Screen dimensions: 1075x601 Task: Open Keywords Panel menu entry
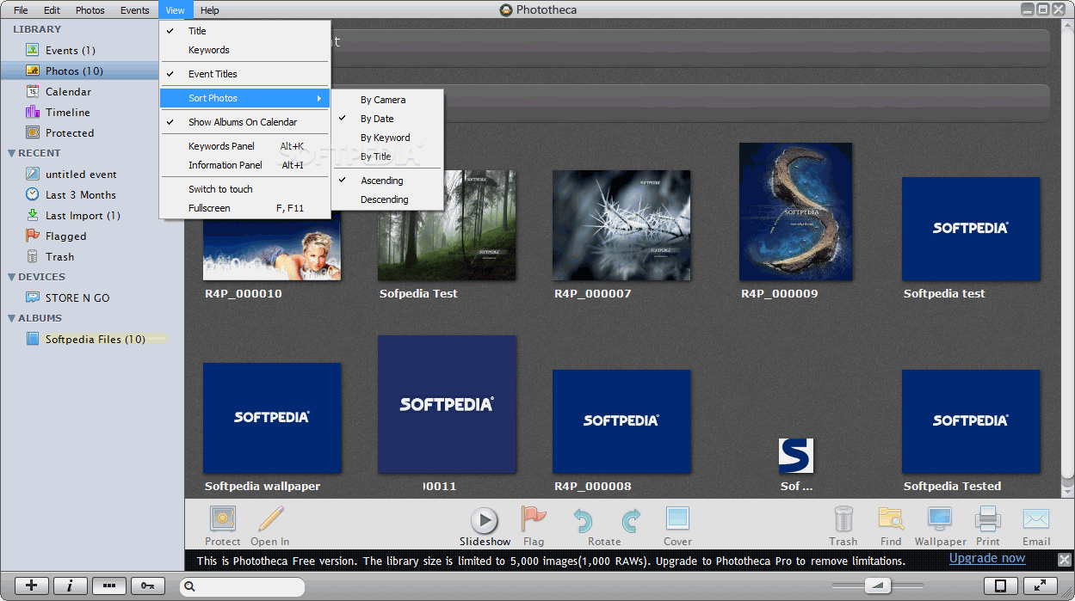click(244, 146)
